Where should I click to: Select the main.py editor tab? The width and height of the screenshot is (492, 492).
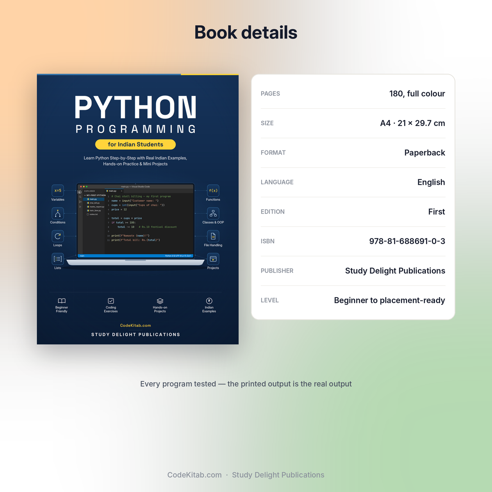coord(114,191)
